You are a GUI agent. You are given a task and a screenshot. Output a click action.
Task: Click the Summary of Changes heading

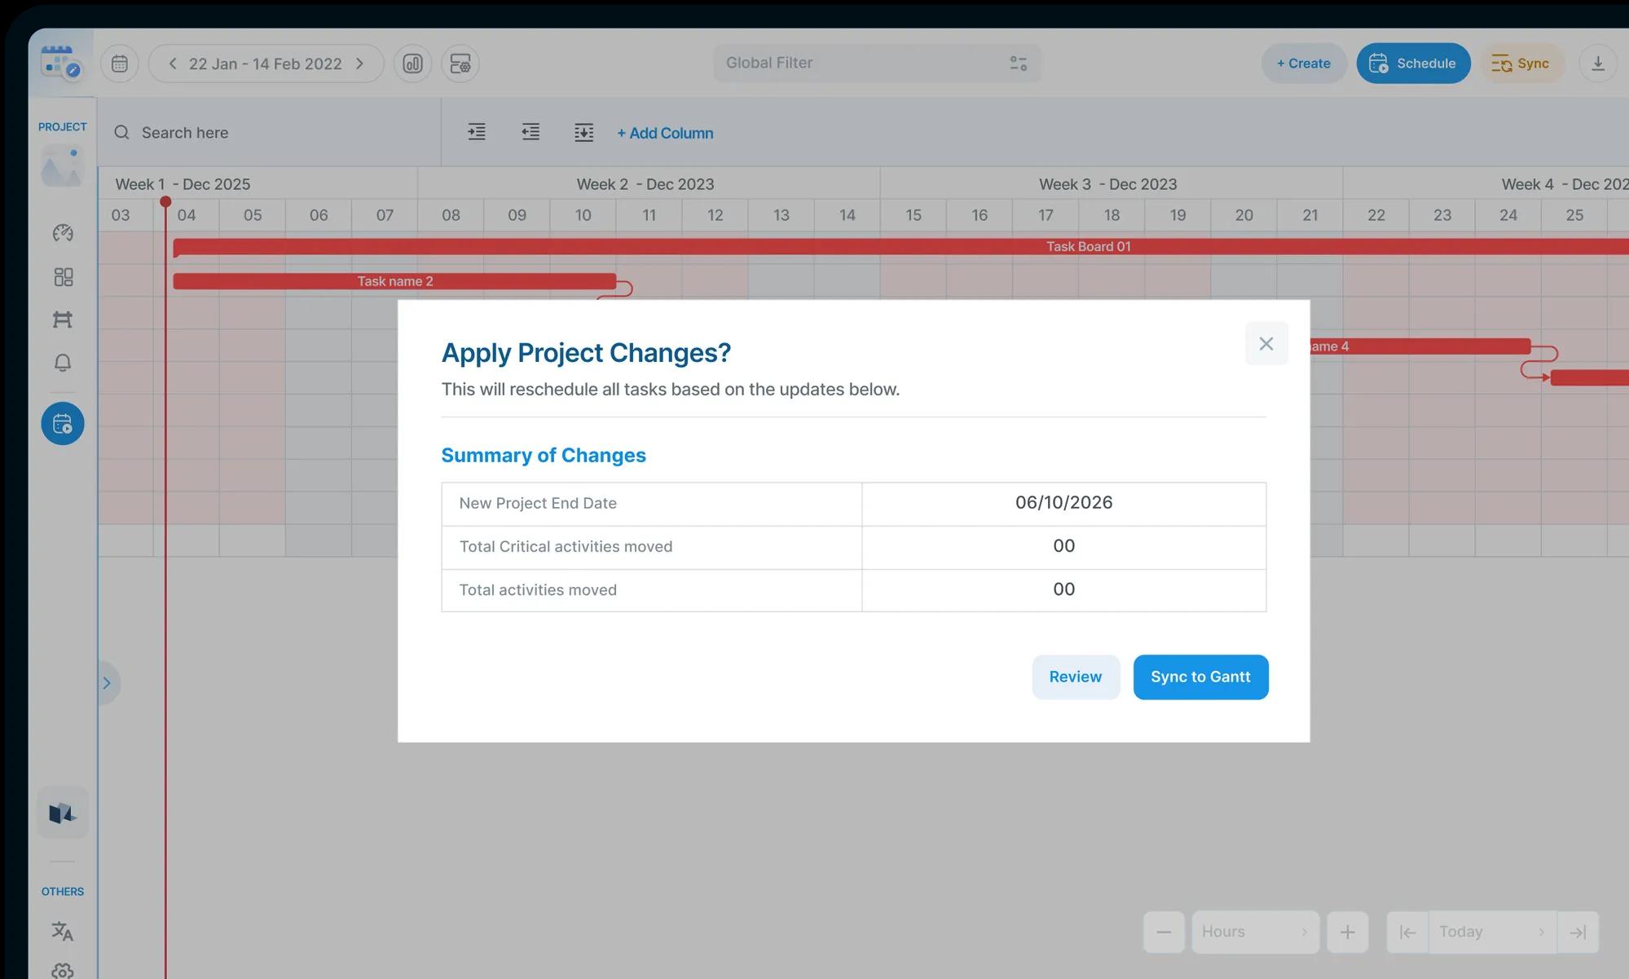(544, 455)
